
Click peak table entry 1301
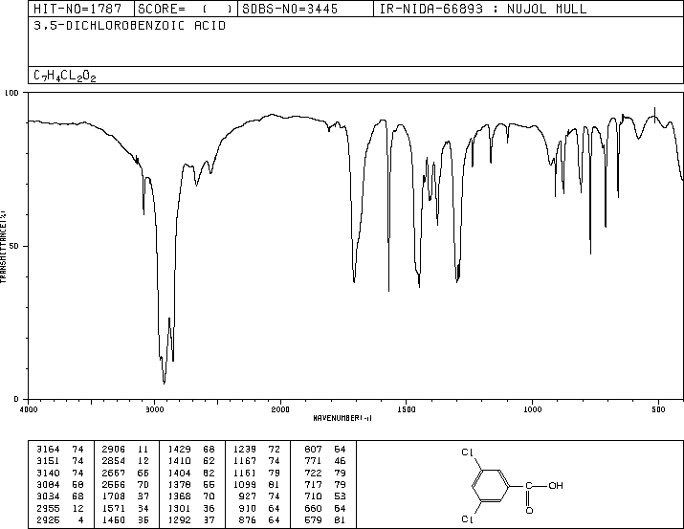pos(179,509)
